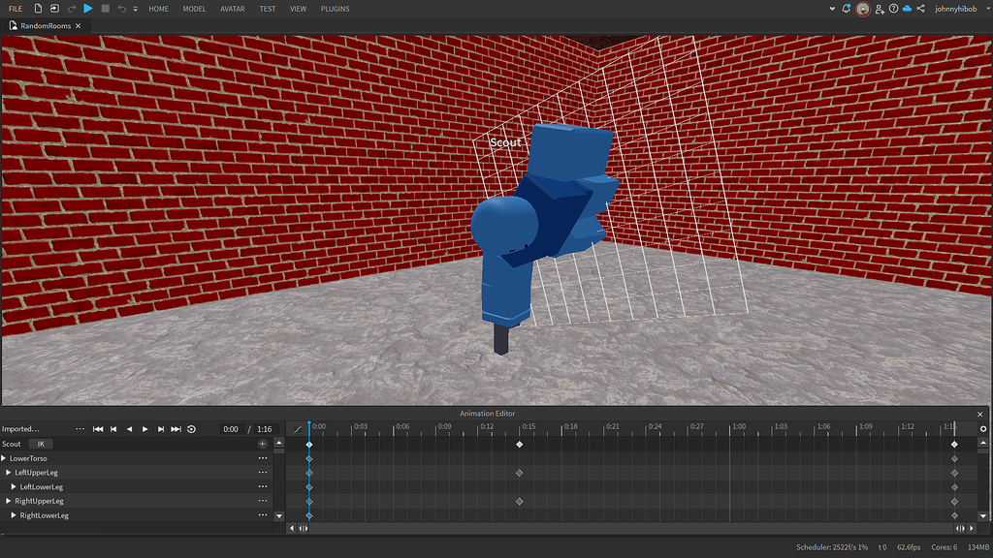Click the Undo arrow in title bar

pyautogui.click(x=121, y=9)
